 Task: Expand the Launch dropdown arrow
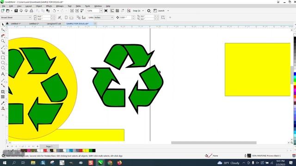tap(168, 11)
